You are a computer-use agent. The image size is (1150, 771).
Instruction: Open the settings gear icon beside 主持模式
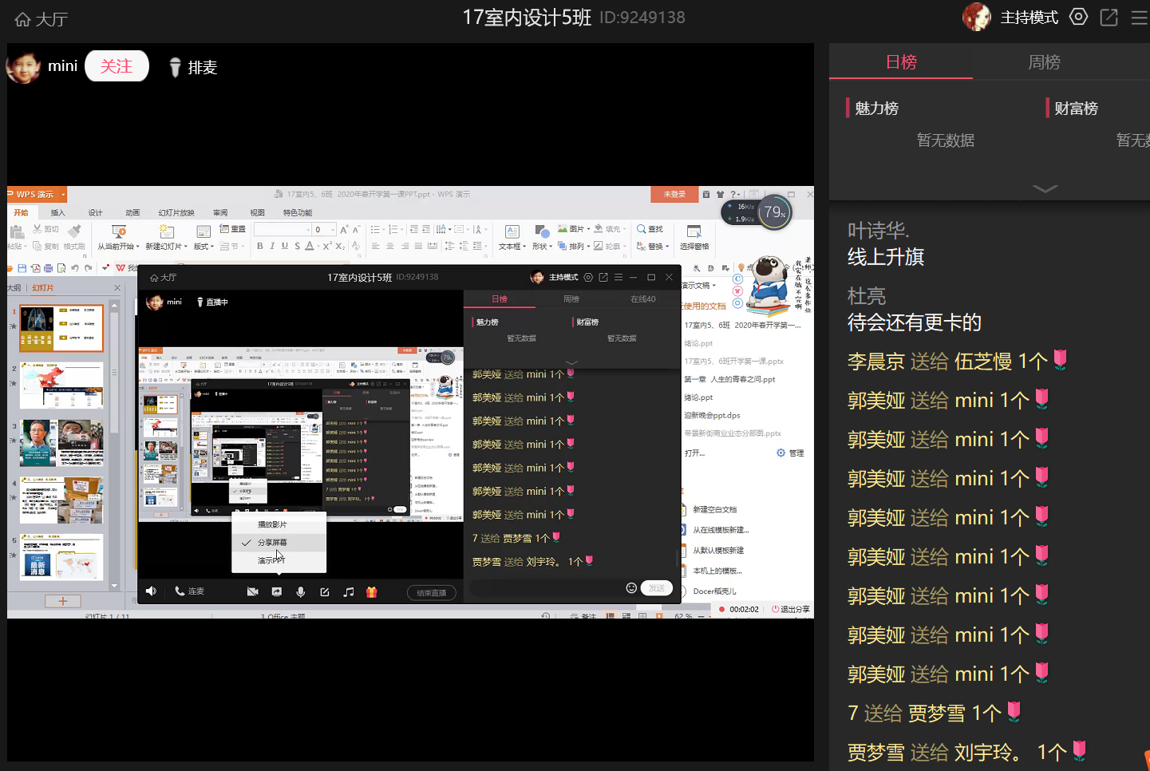[x=1078, y=17]
